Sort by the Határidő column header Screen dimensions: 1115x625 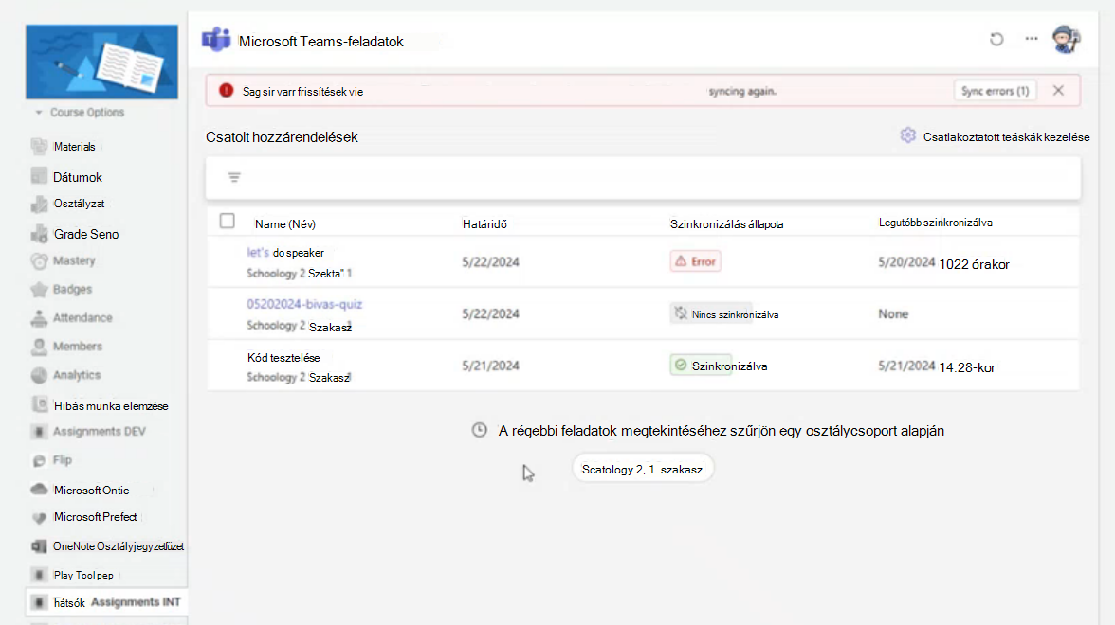(x=484, y=223)
